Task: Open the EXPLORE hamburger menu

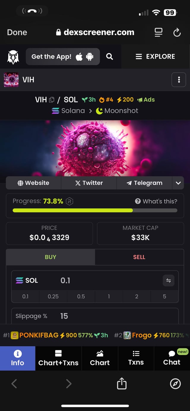Action: coord(155,56)
